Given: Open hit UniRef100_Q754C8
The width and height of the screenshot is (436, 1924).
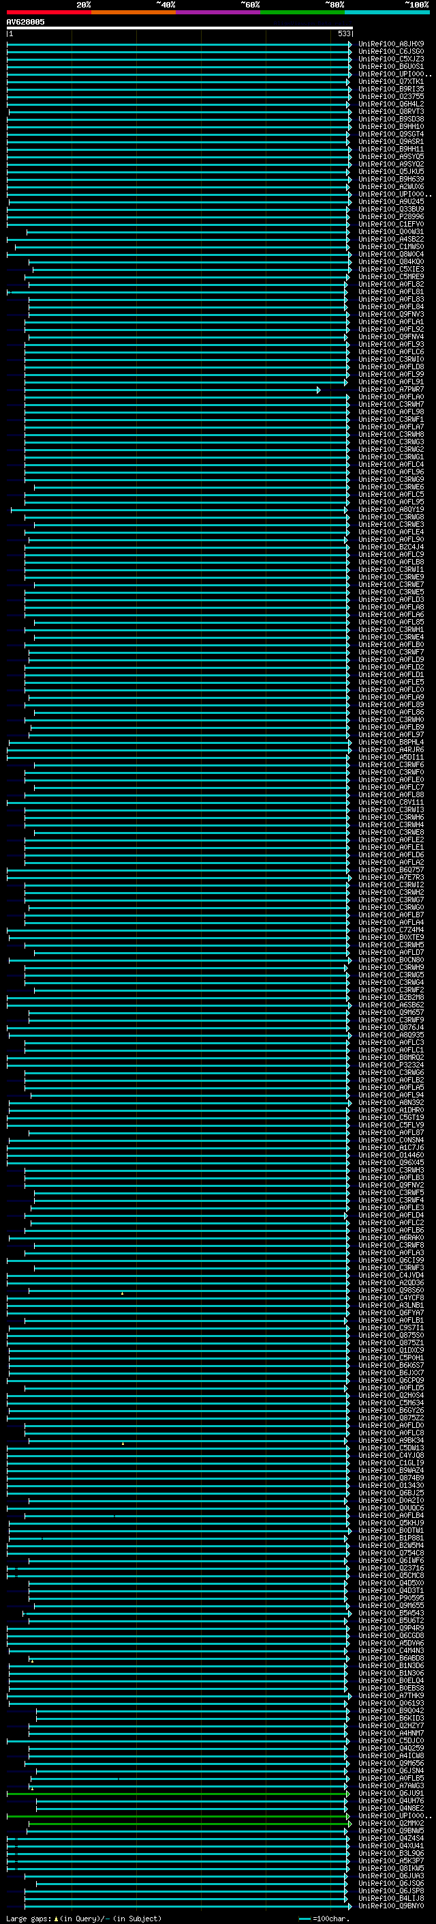Looking at the screenshot, I should pyautogui.click(x=391, y=1553).
